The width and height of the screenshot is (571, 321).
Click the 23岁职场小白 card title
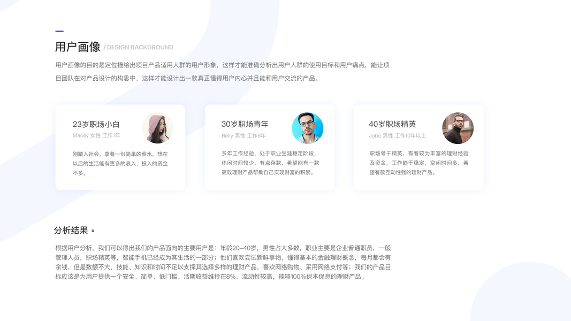(96, 125)
